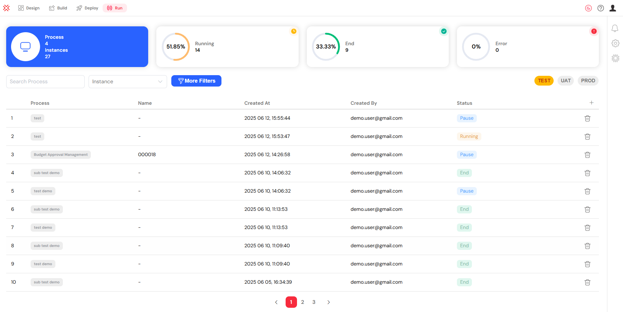The image size is (623, 312).
Task: Switch to the Design tab
Action: (29, 8)
